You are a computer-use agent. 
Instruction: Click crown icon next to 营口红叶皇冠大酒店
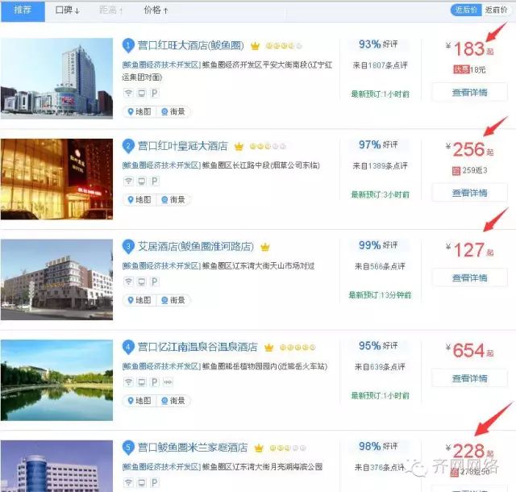(x=239, y=146)
